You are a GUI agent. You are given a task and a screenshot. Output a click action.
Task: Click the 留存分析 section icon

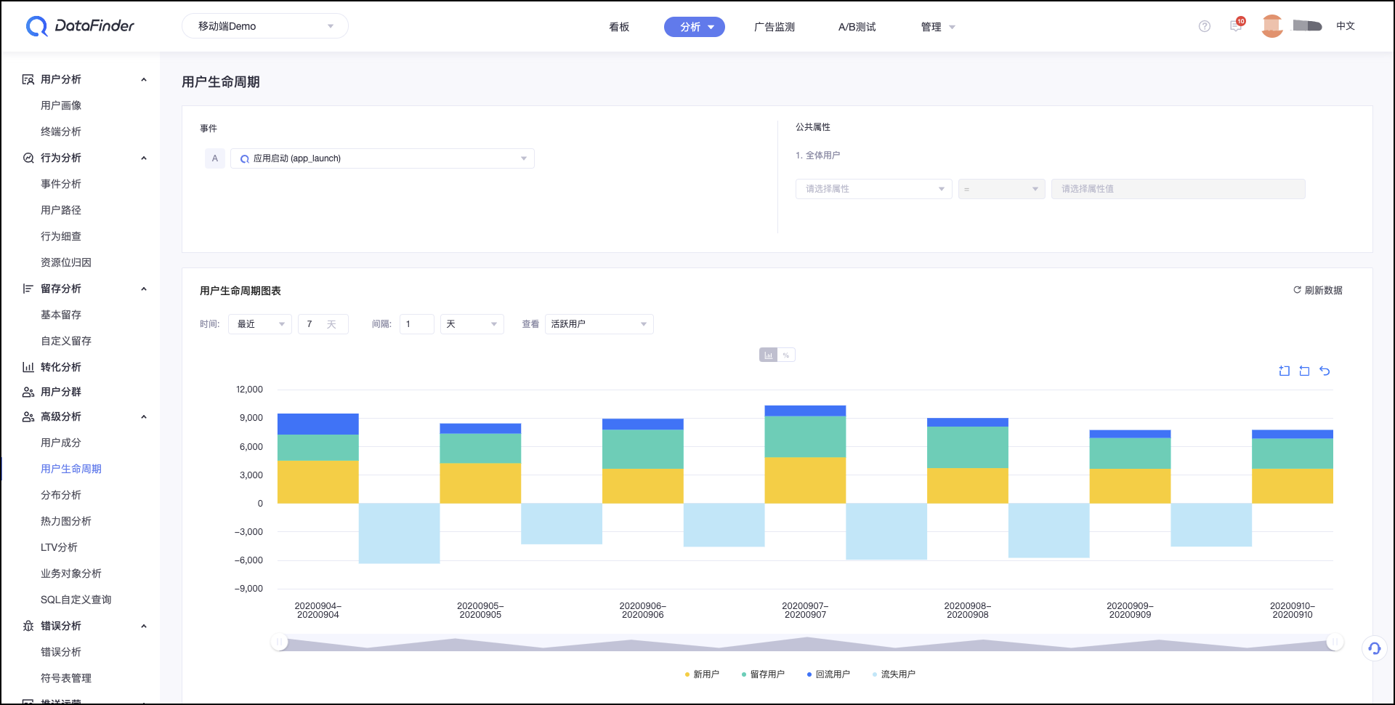[x=28, y=289]
